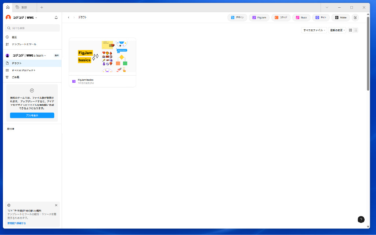Click the home icon tab
Viewport: 376px width, 235px height.
click(x=8, y=7)
